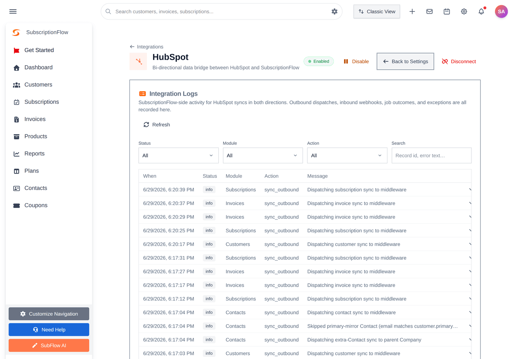Open the SA user avatar
The width and height of the screenshot is (518, 359).
coord(501,11)
